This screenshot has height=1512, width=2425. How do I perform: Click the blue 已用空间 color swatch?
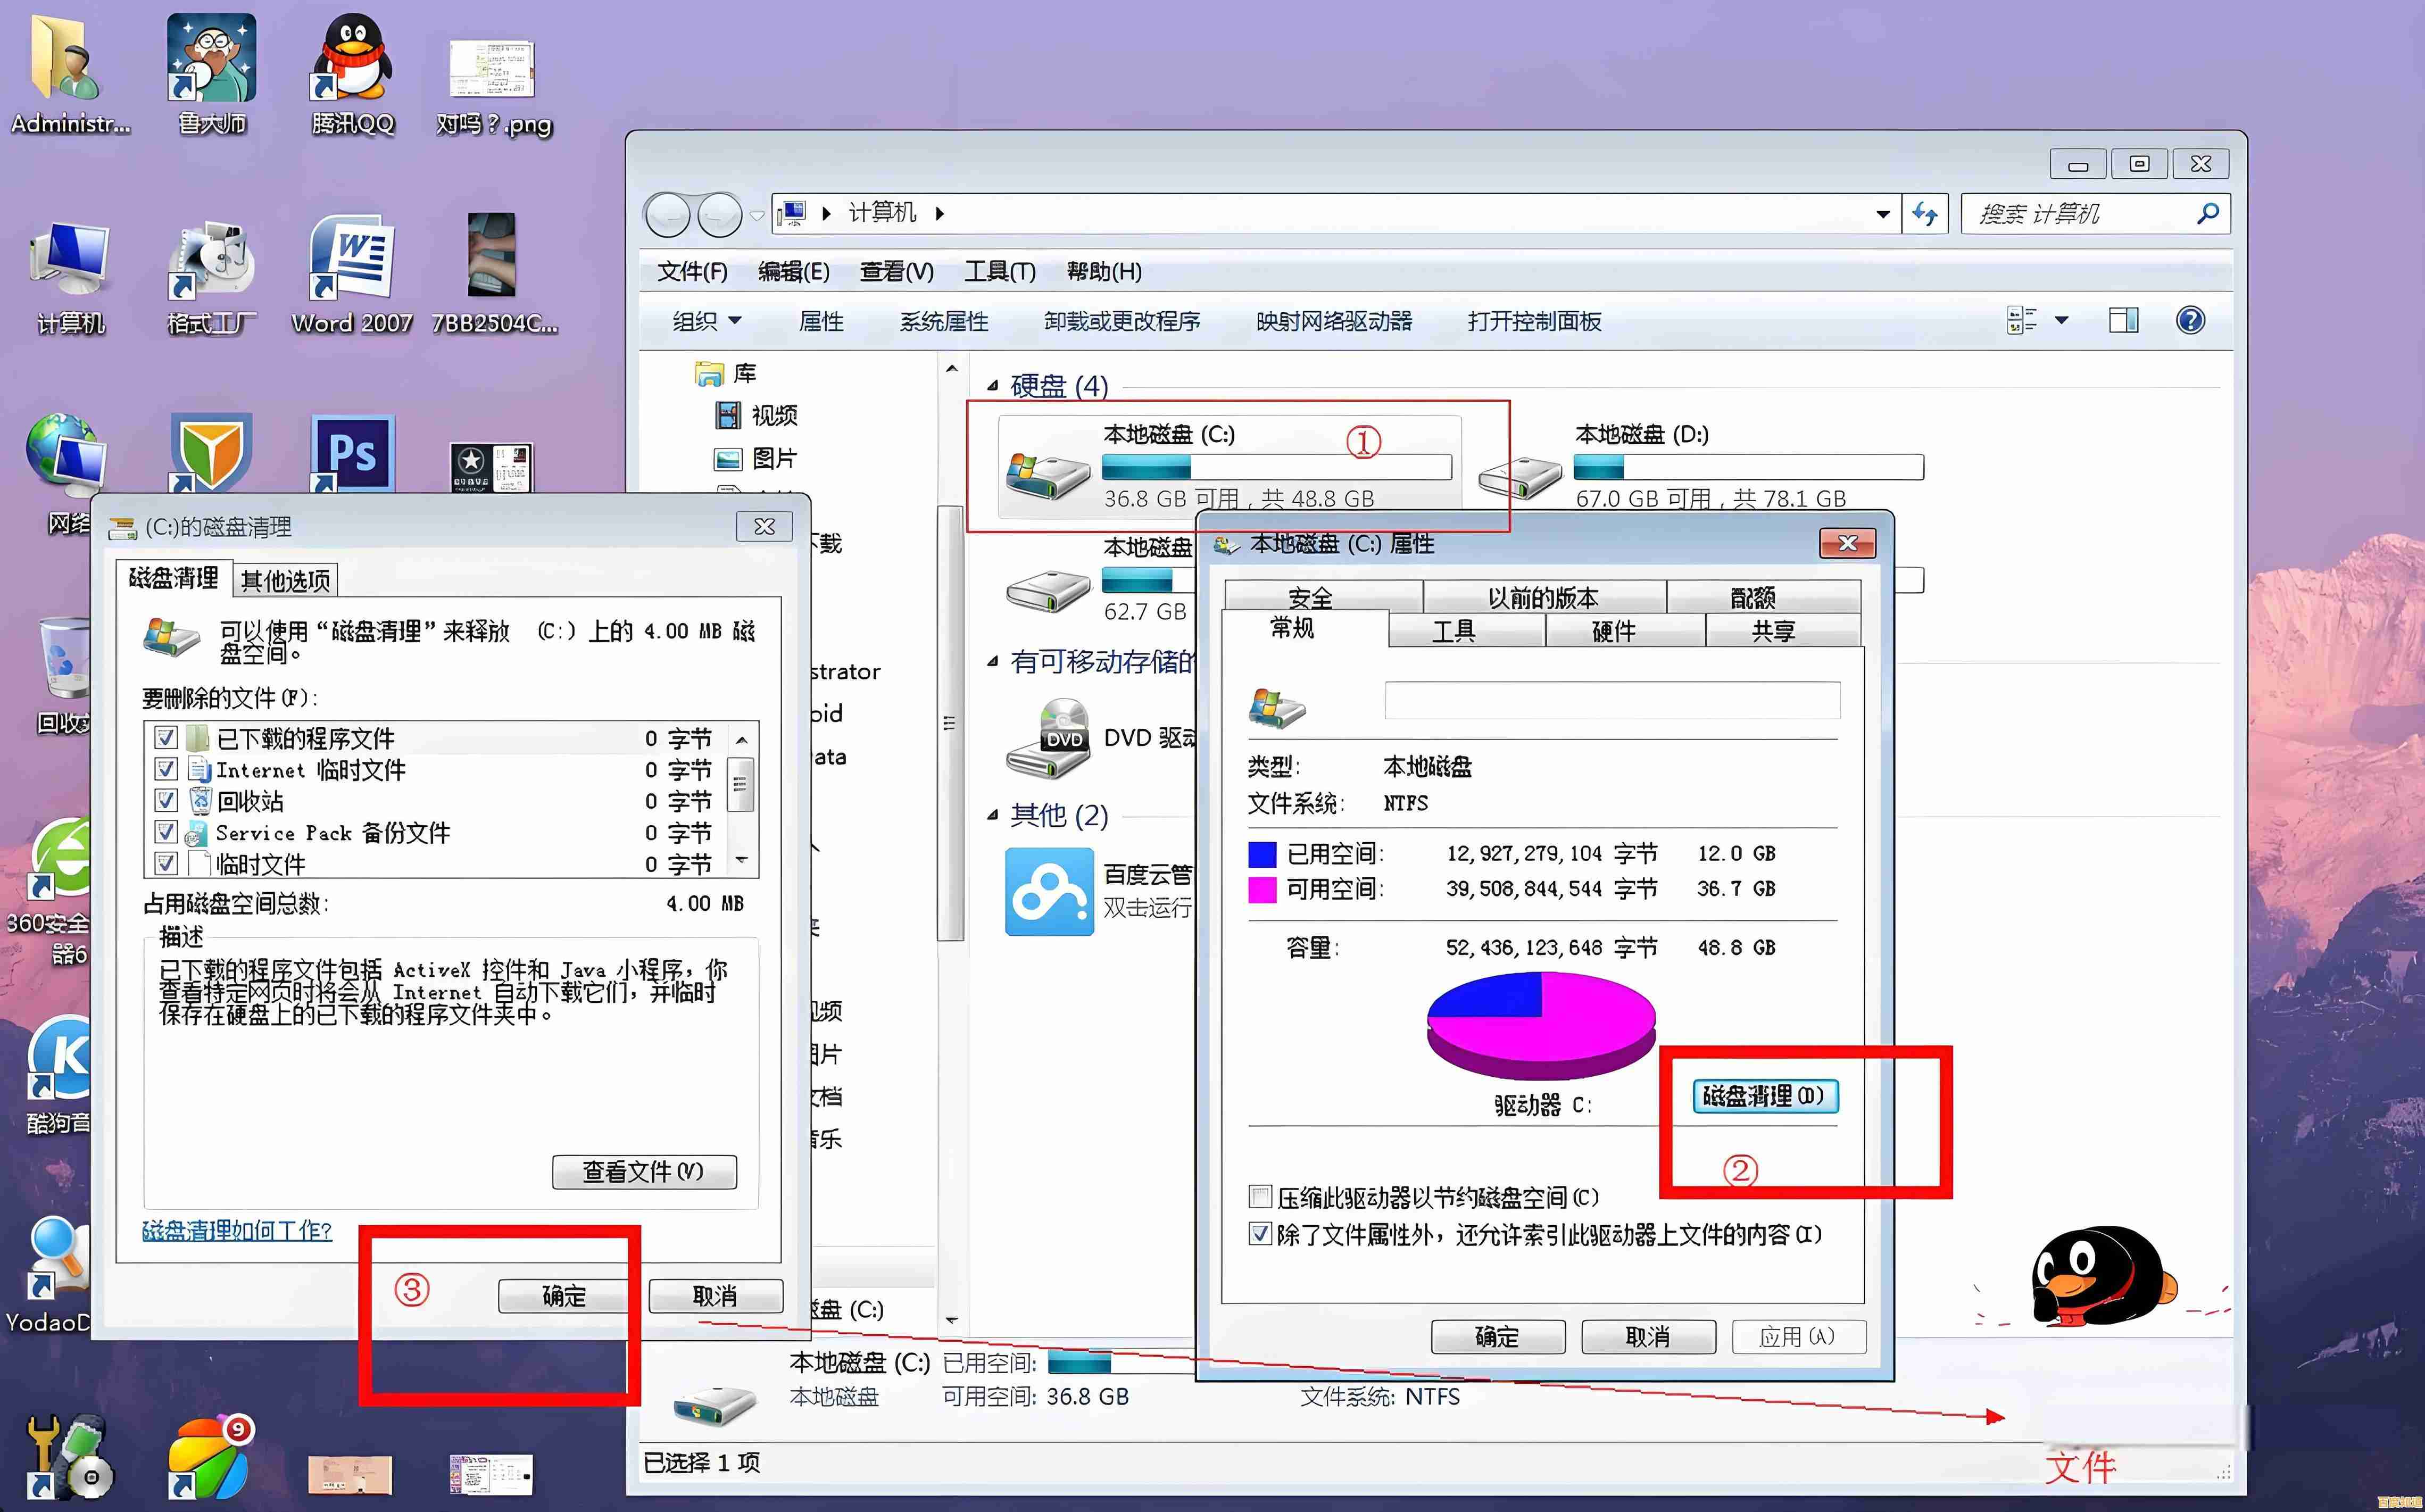(1262, 852)
